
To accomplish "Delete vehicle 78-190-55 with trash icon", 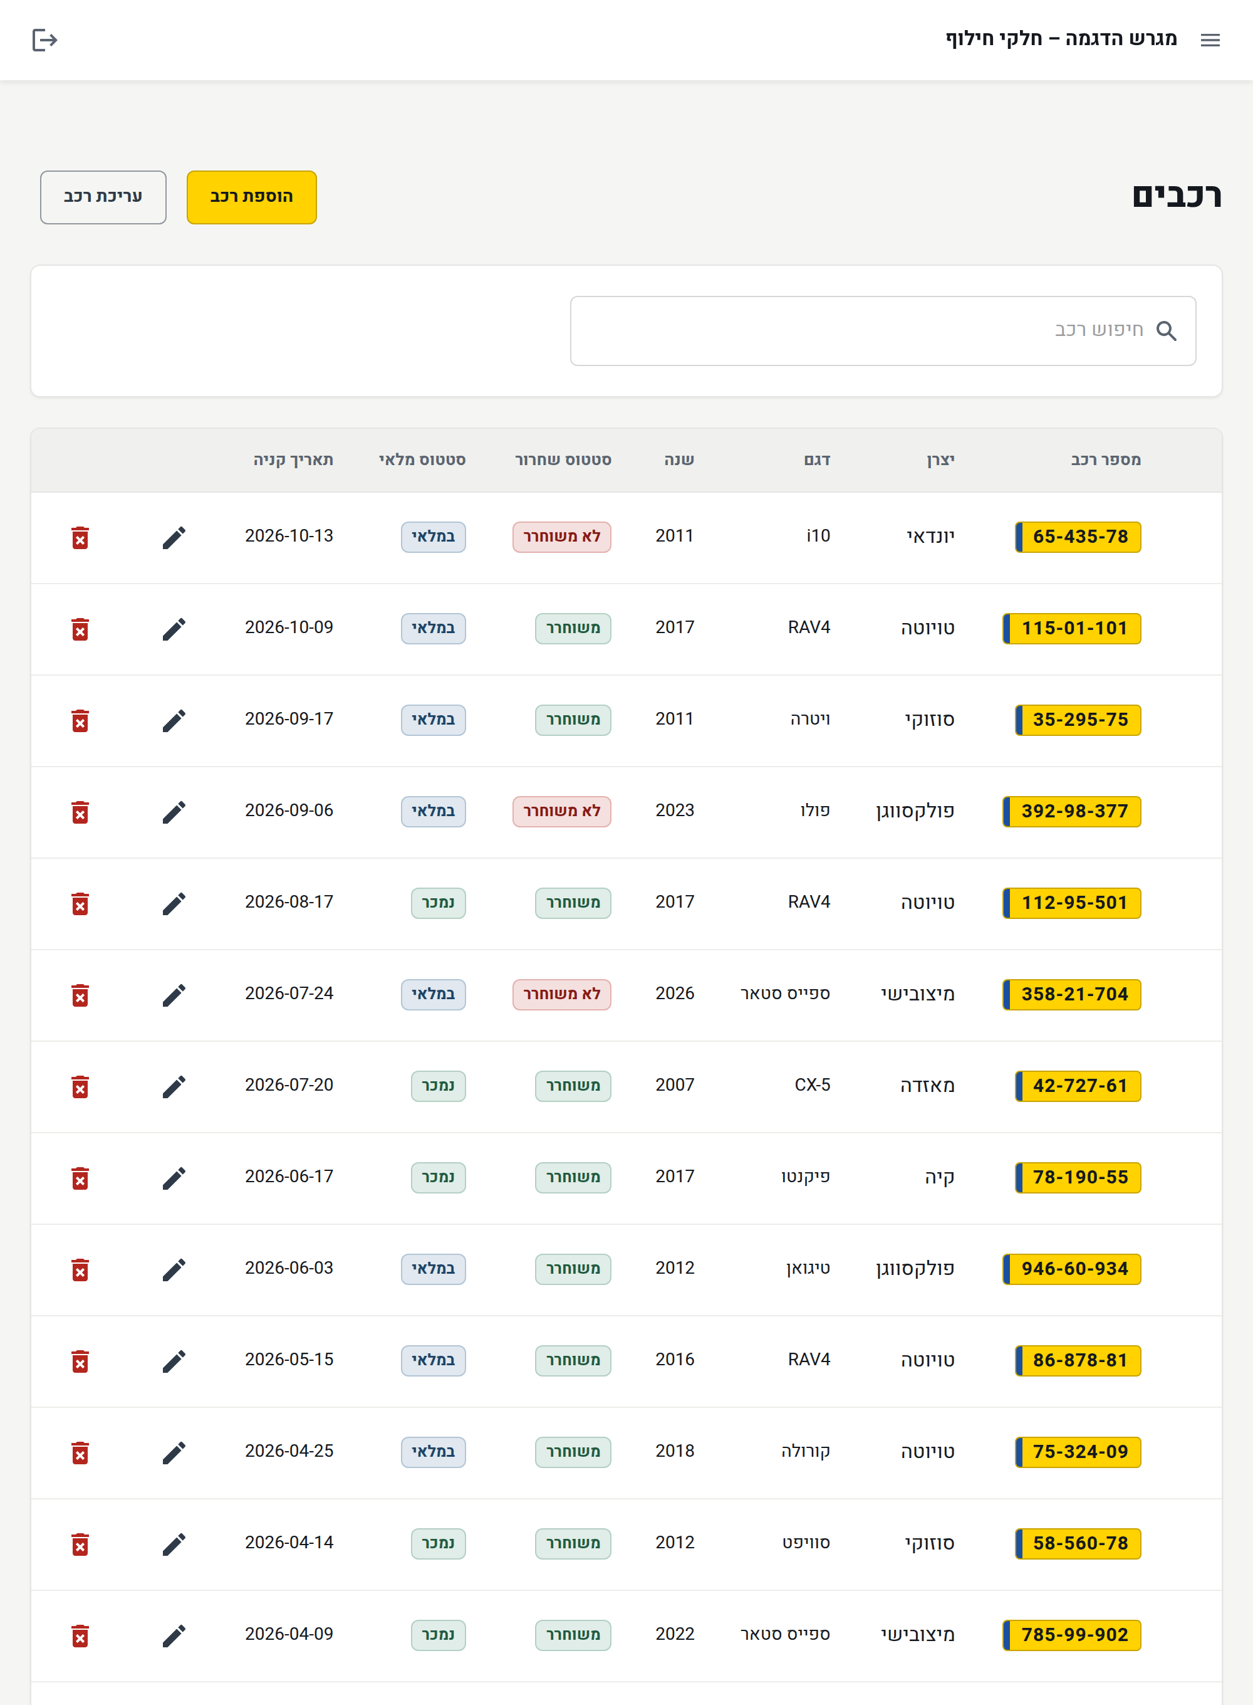I will (80, 1178).
